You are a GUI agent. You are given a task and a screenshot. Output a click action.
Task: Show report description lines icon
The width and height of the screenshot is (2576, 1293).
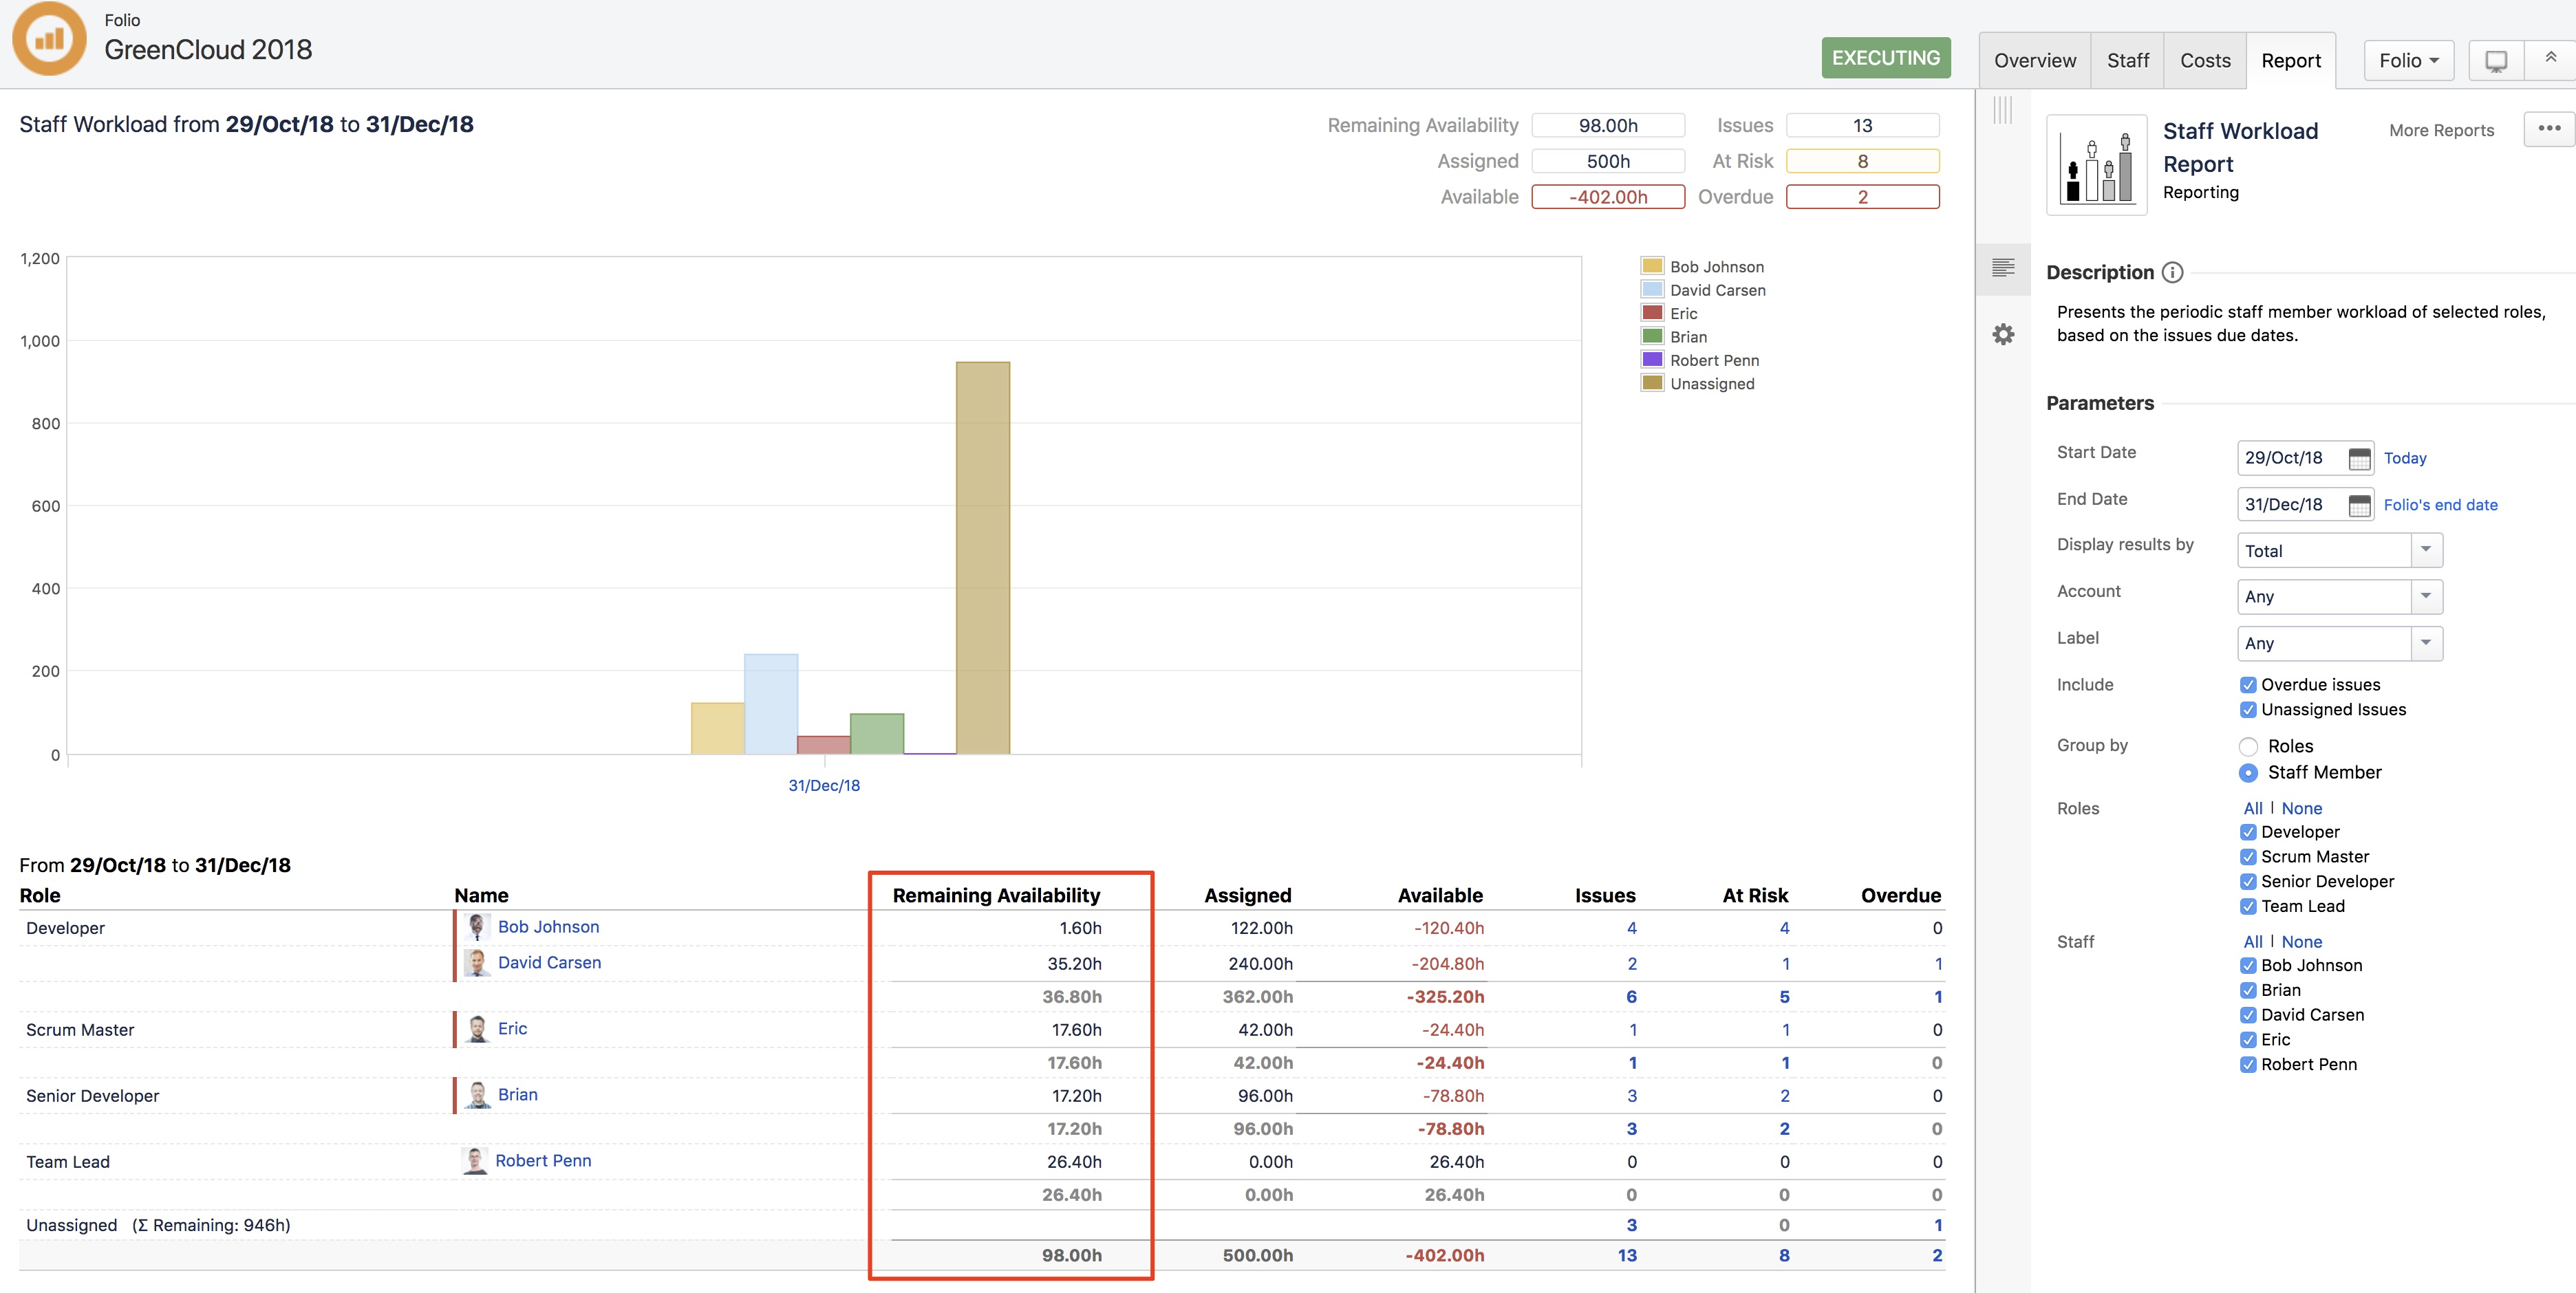(2003, 268)
